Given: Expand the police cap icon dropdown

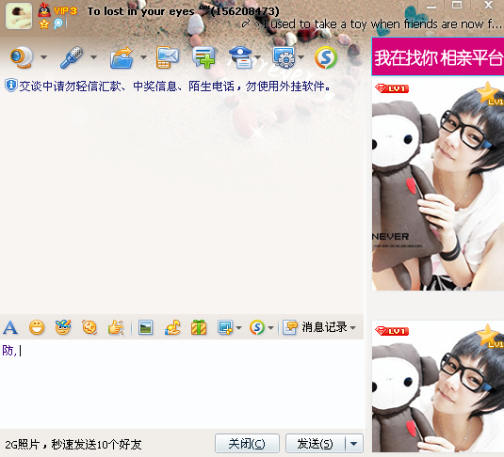Looking at the screenshot, I should click(257, 57).
